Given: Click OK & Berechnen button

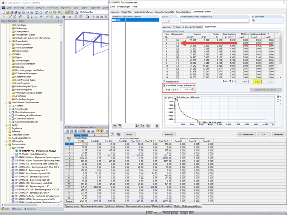Looking at the screenshot, I should (x=246, y=135).
